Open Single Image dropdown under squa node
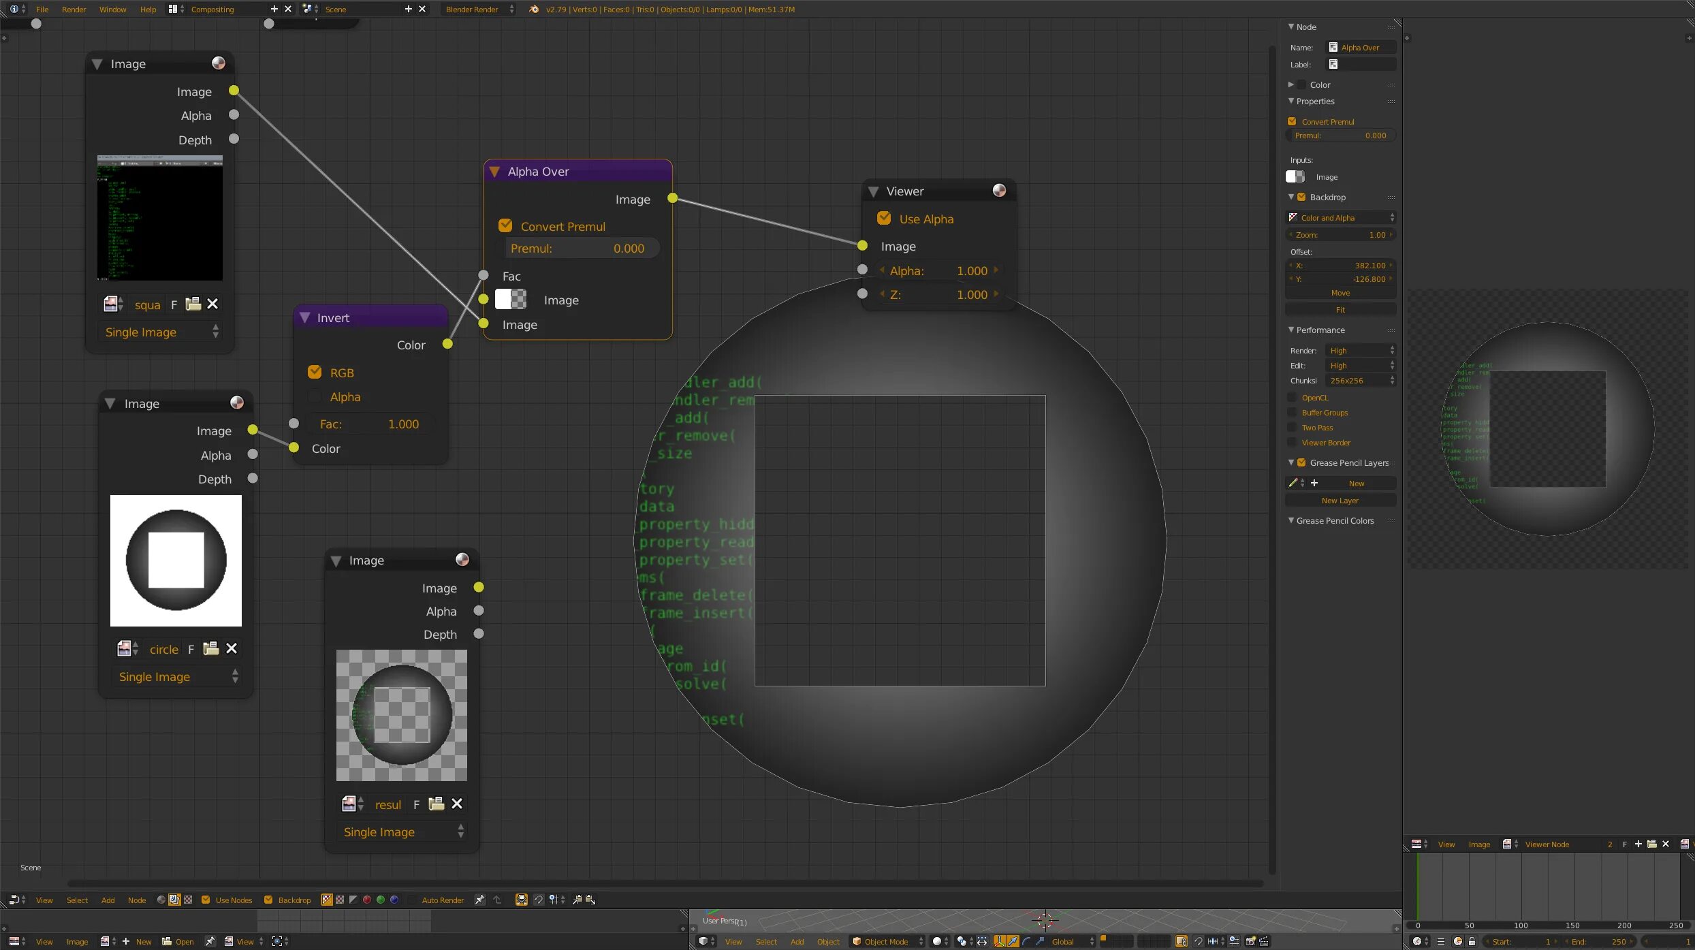The height and width of the screenshot is (950, 1695). (x=161, y=332)
